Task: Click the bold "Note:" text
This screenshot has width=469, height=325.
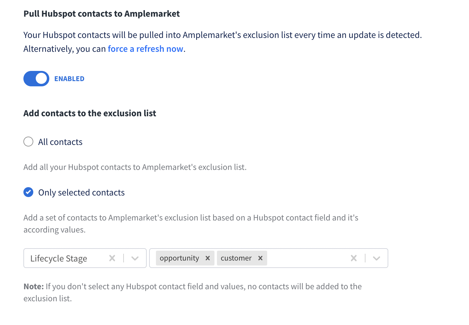Action: point(34,287)
